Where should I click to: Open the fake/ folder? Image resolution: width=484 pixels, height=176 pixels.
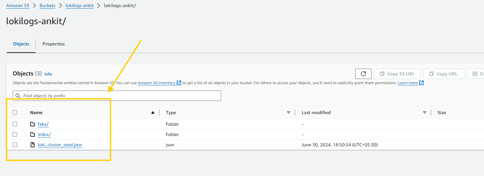pos(43,124)
